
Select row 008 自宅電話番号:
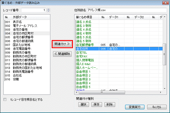click(27, 49)
